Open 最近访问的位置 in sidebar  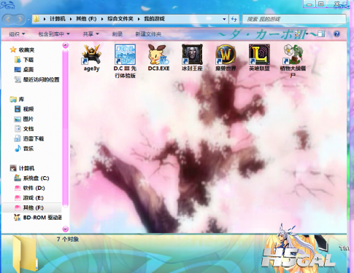pyautogui.click(x=36, y=79)
